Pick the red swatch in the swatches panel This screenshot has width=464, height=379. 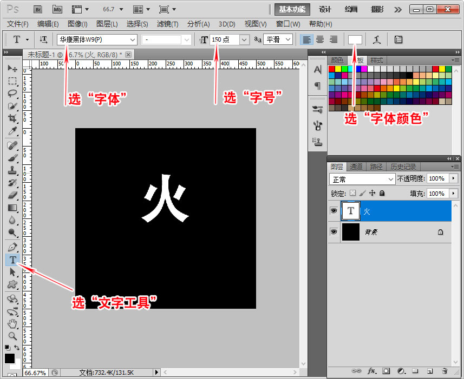click(331, 69)
